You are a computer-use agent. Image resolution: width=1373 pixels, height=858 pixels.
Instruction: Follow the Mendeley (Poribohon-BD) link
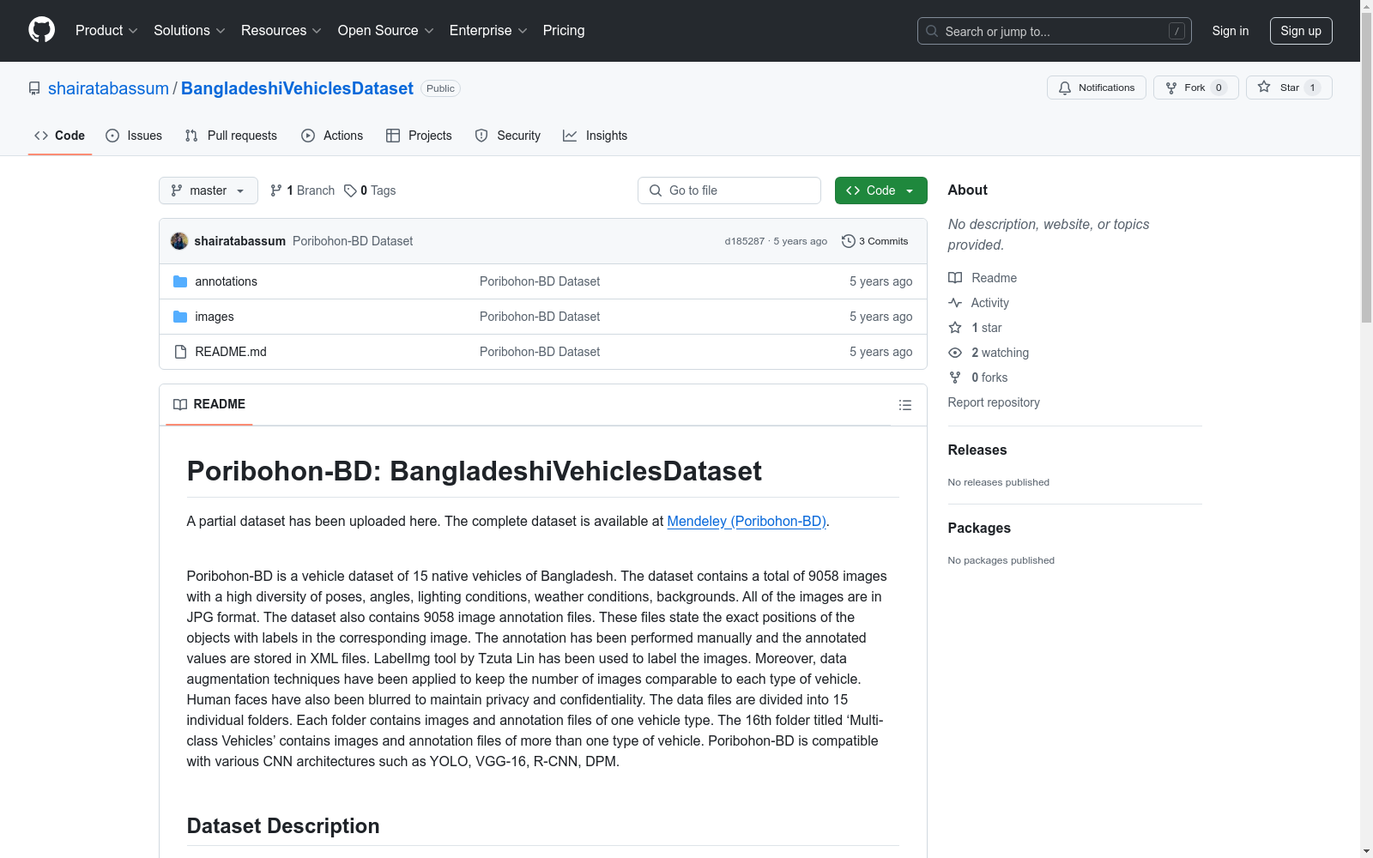(747, 521)
